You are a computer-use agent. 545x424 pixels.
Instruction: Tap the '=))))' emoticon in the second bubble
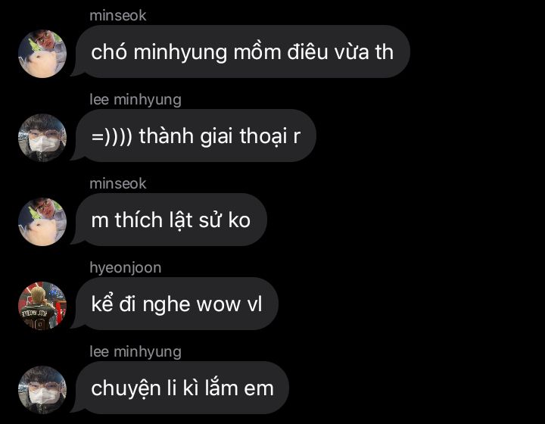pos(111,136)
